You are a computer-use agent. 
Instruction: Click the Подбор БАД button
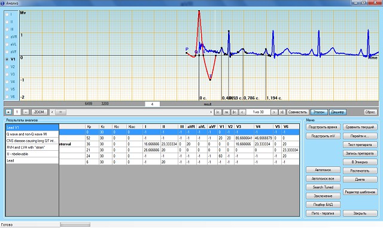coord(323,205)
